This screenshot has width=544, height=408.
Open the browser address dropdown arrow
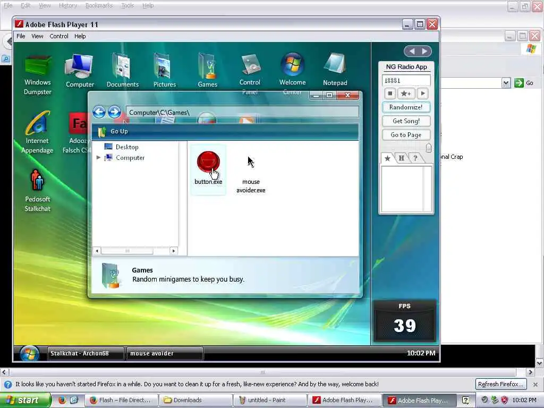[x=506, y=82]
